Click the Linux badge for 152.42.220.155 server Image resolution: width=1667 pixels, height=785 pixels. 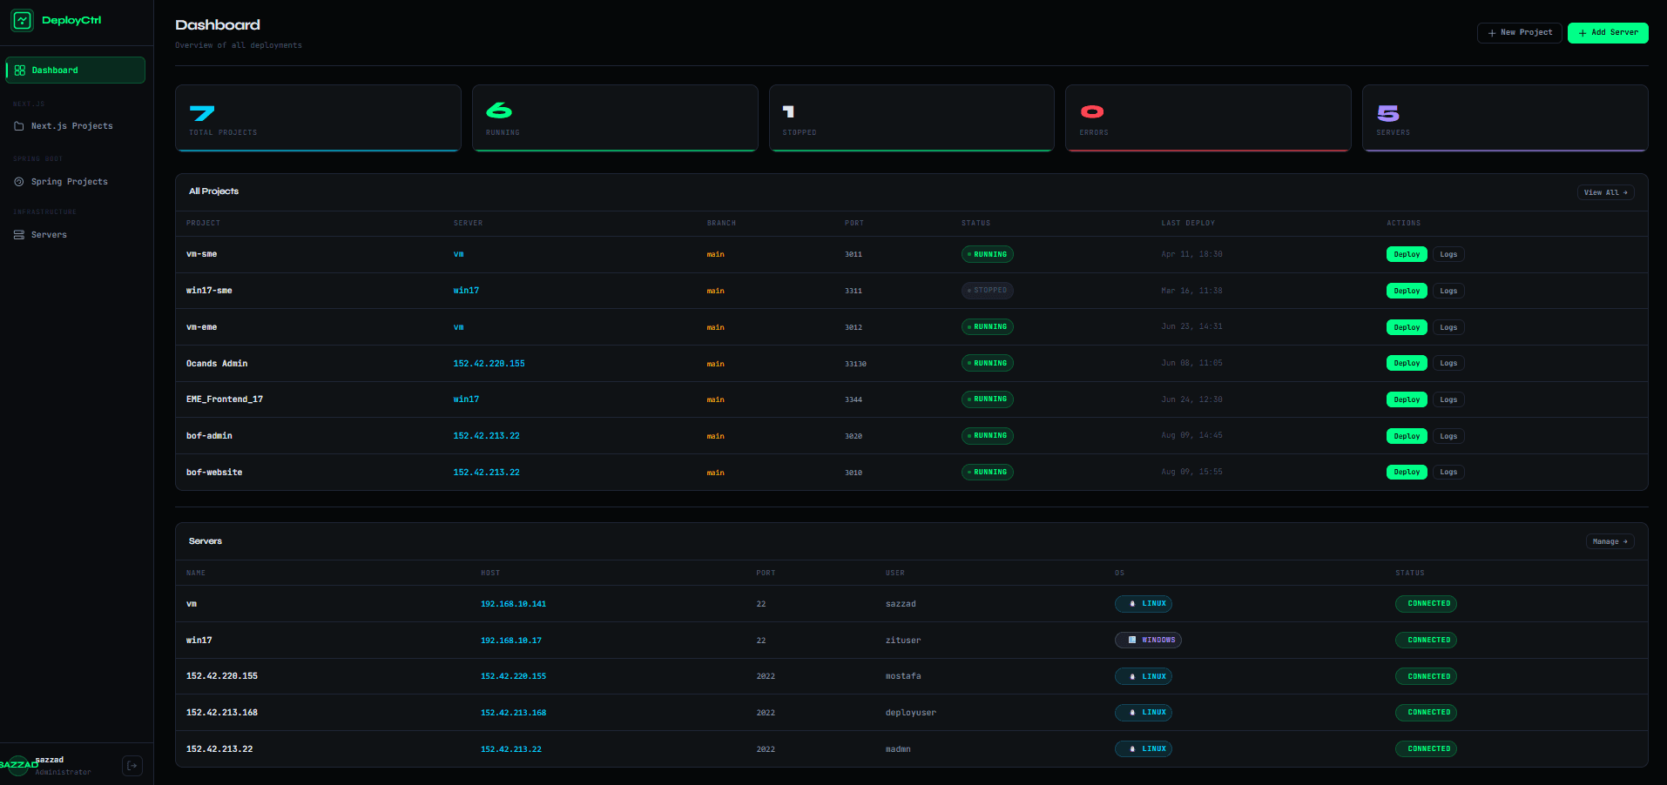(1144, 676)
